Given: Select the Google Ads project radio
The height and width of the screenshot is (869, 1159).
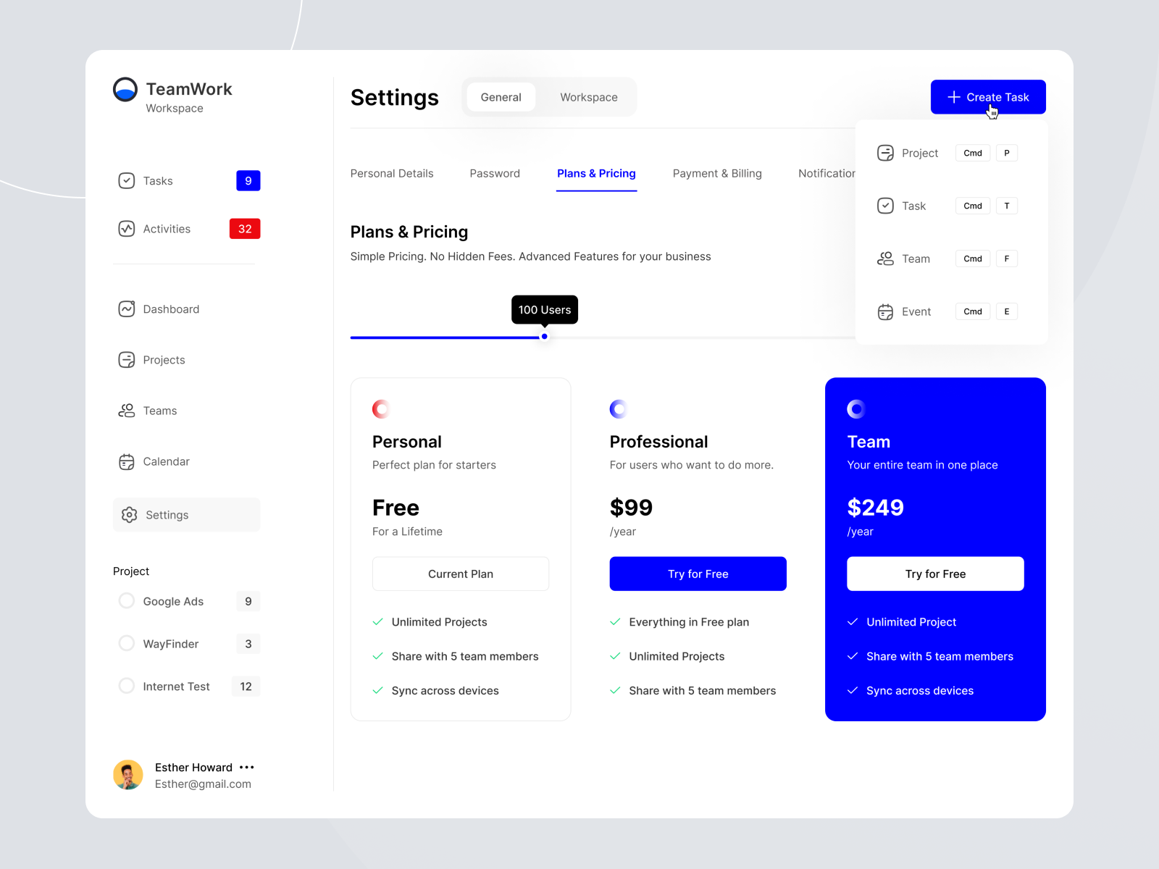Looking at the screenshot, I should coord(126,601).
